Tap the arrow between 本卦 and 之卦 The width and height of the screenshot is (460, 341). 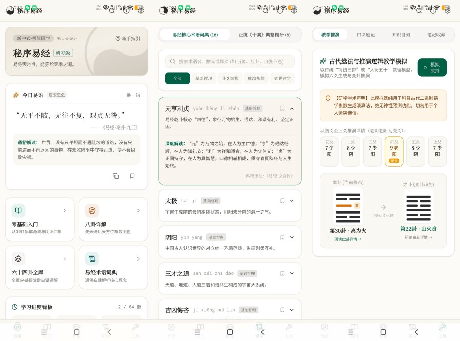(383, 207)
